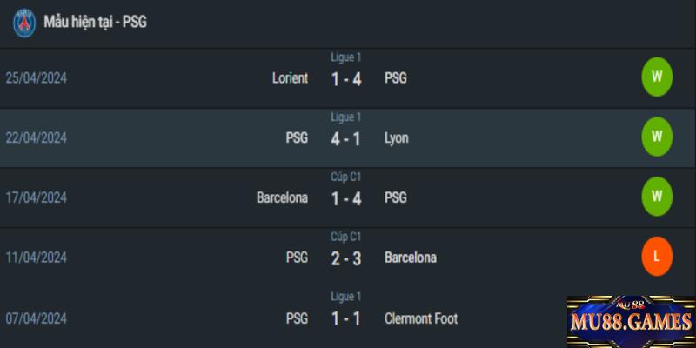Open the 4 - 1 score versus Lyon
This screenshot has width=696, height=348.
[x=346, y=139]
